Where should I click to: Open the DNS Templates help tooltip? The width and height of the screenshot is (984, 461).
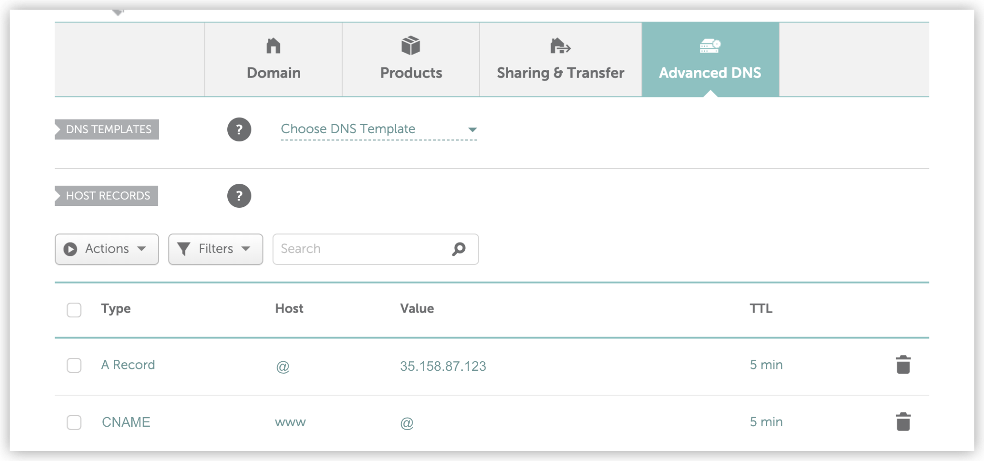point(239,129)
